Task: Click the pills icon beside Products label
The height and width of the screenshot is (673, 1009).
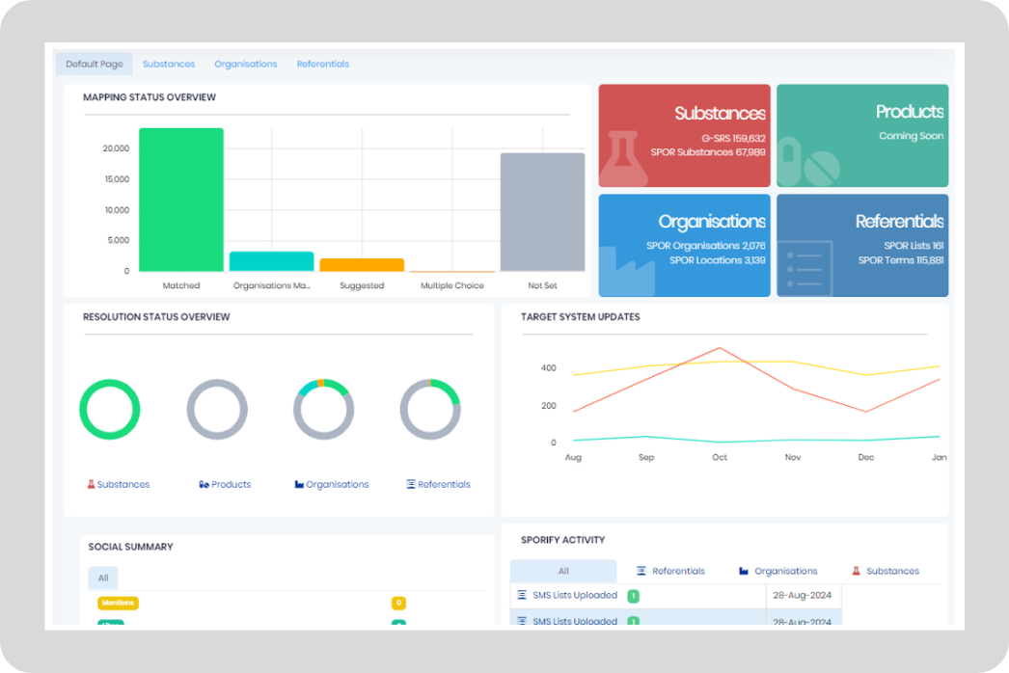Action: 205,484
